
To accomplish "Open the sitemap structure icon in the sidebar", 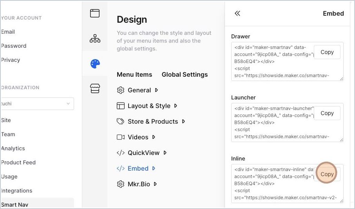I will click(x=95, y=38).
